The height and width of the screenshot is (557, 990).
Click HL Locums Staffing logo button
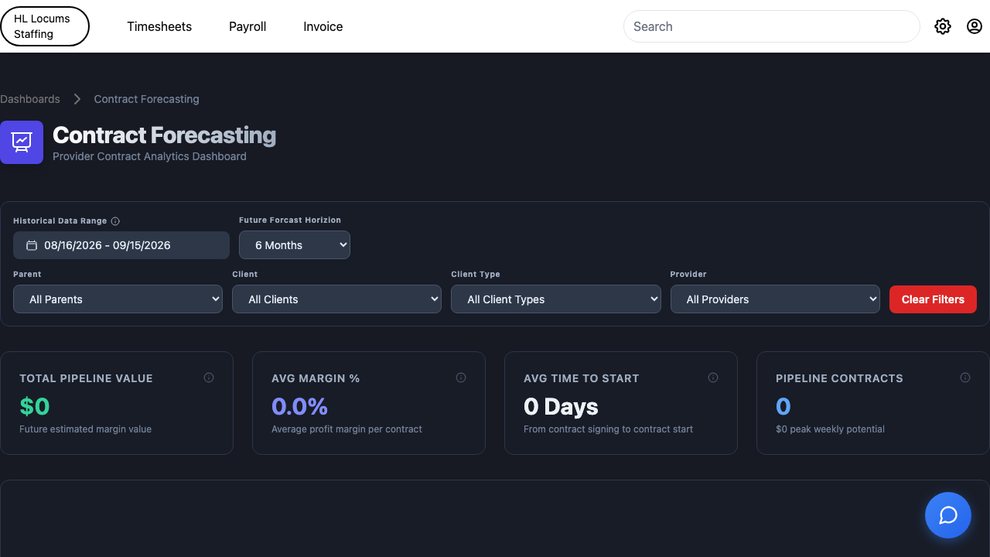coord(45,26)
